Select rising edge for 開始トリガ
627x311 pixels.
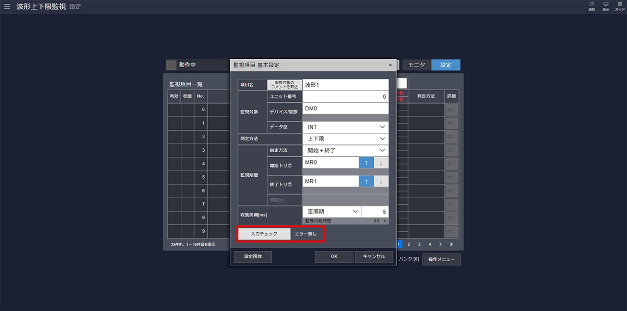pos(366,163)
